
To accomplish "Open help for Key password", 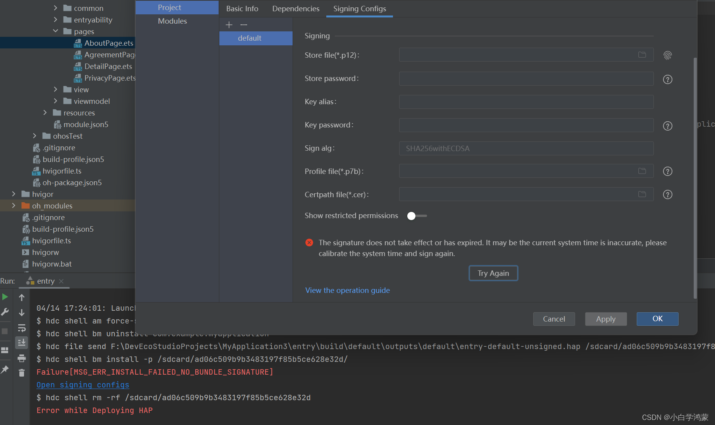I will point(667,126).
